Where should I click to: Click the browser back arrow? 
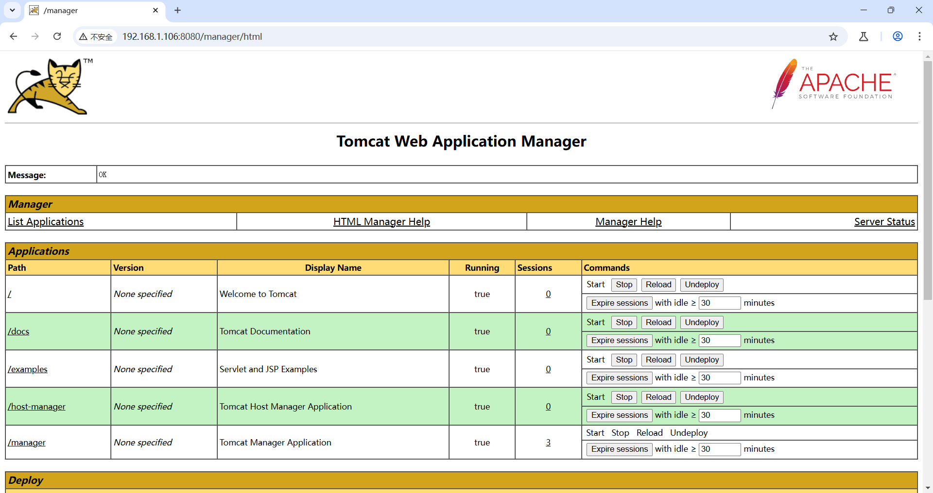pos(14,36)
